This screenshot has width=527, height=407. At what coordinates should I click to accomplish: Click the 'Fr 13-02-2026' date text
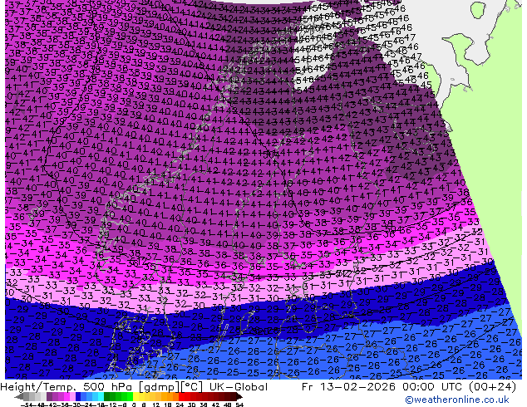click(x=348, y=387)
